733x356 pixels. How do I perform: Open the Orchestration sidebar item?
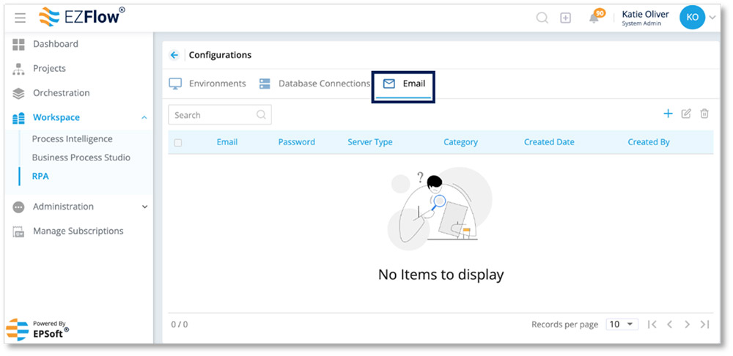62,93
